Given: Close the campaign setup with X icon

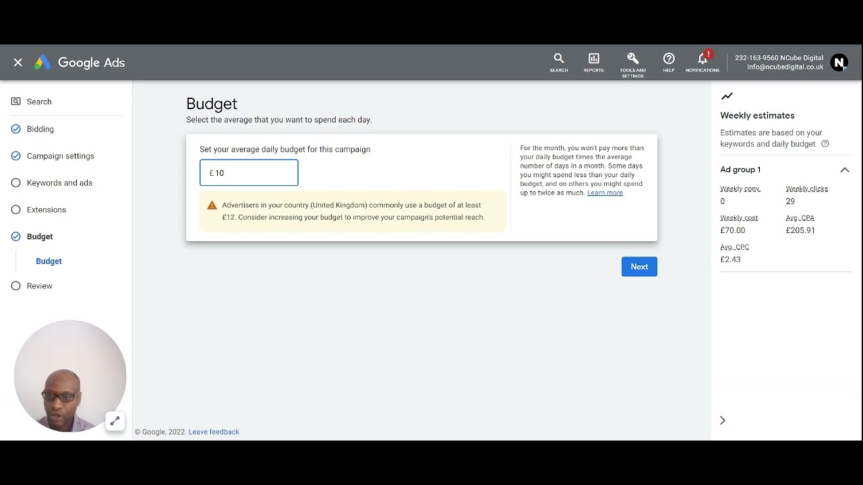Looking at the screenshot, I should [x=18, y=63].
